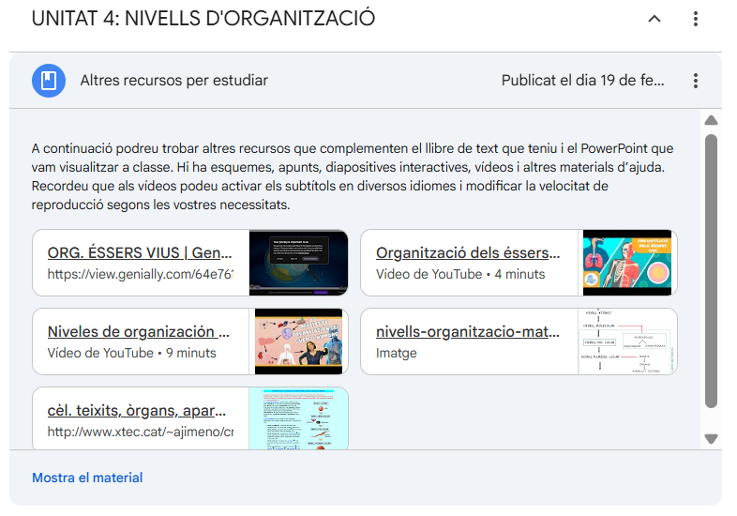Open the nivells-organitzacio-mat image attachment
This screenshot has width=737, height=516.
(x=468, y=331)
